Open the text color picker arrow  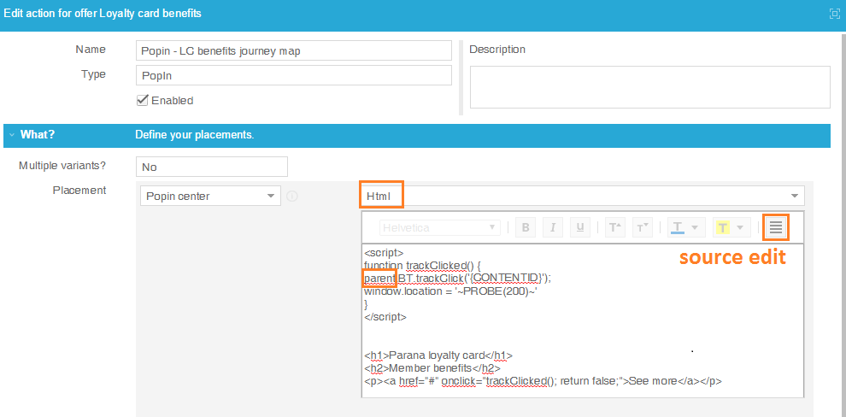[695, 227]
